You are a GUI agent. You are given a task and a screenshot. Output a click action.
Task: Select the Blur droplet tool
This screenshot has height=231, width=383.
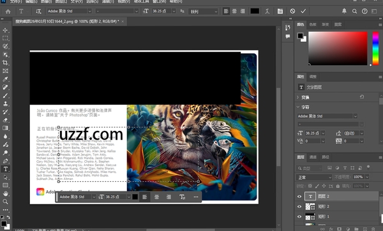pyautogui.click(x=5, y=137)
